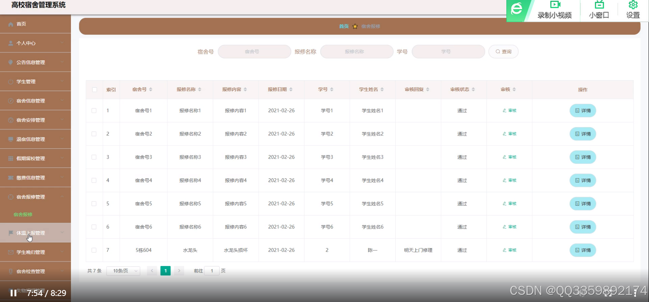Click the power icon for 学生管理
Viewport: 649px width, 302px height.
tap(11, 82)
